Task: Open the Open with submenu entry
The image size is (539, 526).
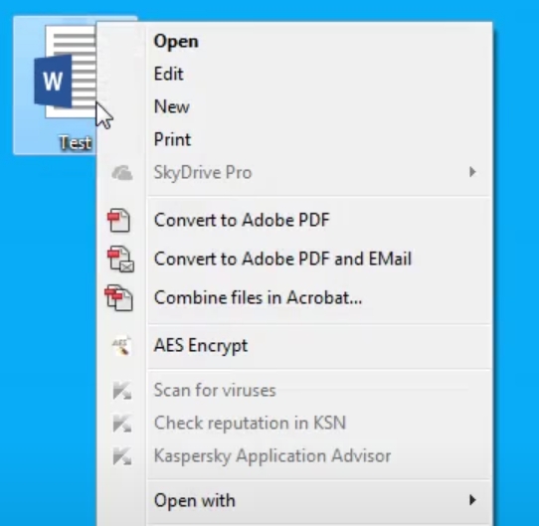Action: 294,500
